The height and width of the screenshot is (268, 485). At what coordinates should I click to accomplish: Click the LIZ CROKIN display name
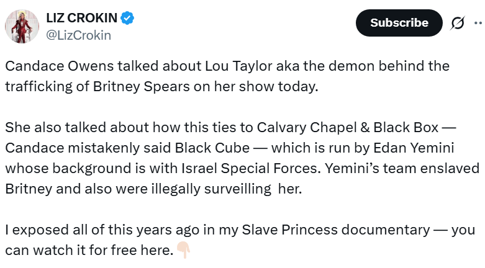tap(81, 19)
